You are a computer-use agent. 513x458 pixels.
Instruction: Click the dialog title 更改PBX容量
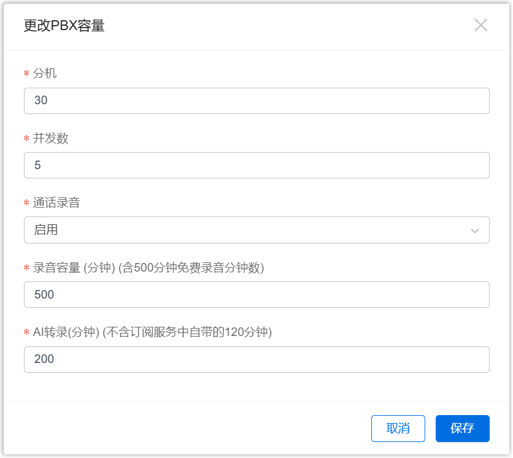tap(64, 26)
